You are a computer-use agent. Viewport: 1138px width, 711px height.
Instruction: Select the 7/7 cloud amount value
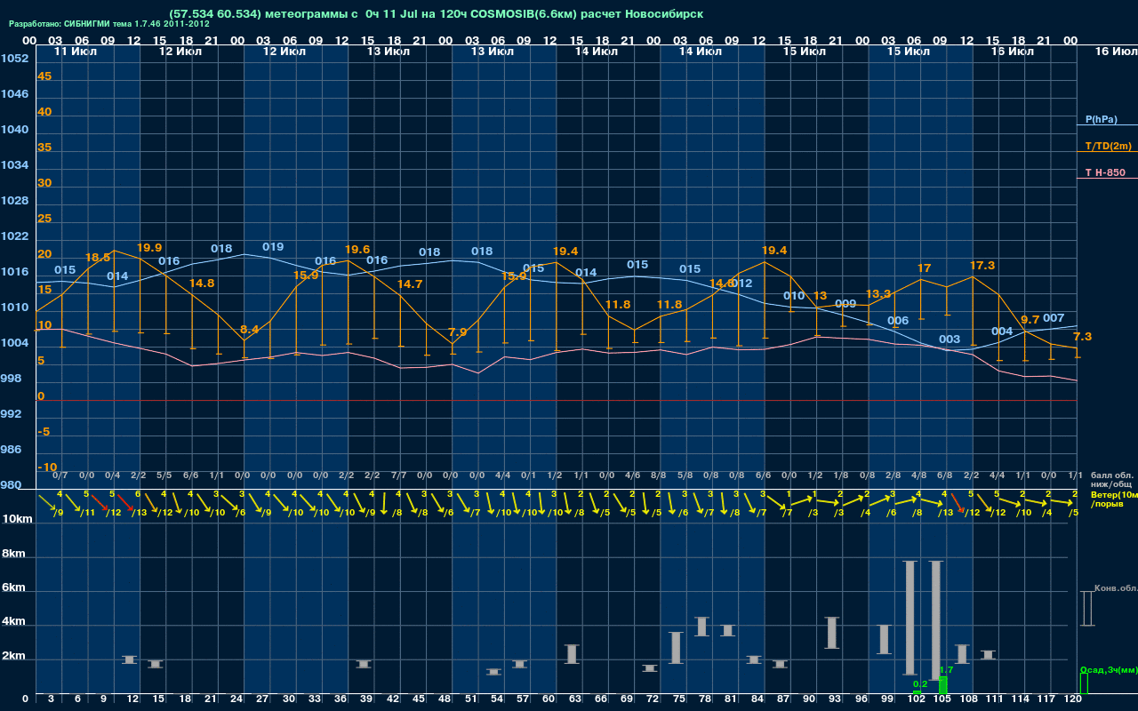(x=399, y=476)
